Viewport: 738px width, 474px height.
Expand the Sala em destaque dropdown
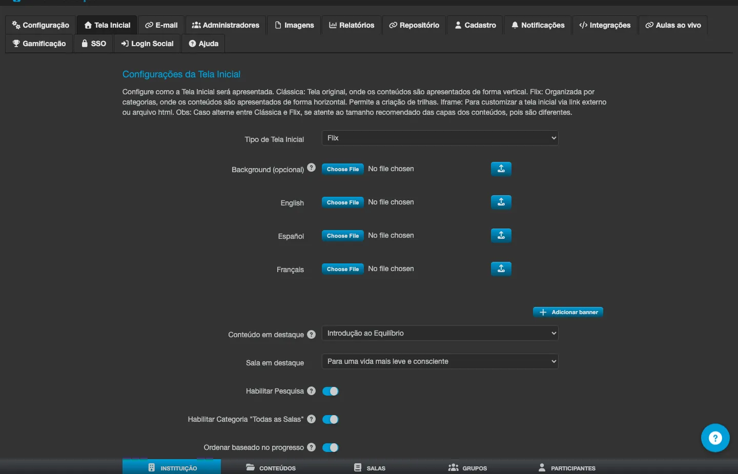tap(440, 361)
